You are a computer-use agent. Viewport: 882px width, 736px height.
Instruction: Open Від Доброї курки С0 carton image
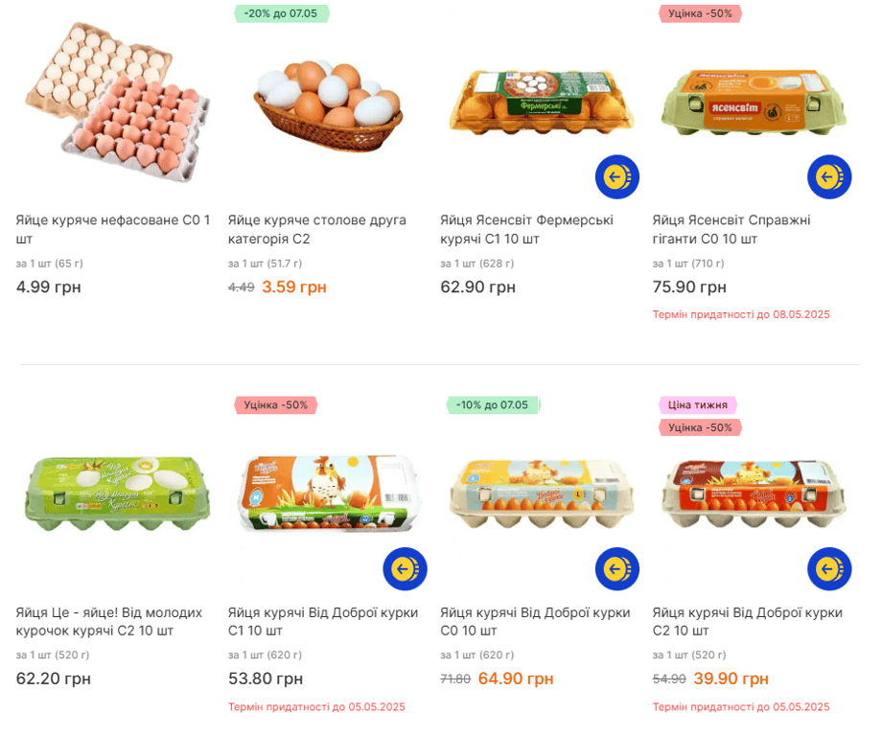542,494
